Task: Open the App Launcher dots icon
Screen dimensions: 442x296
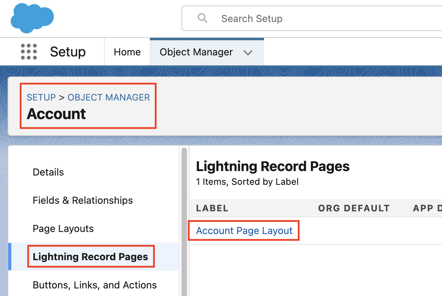Action: point(29,52)
